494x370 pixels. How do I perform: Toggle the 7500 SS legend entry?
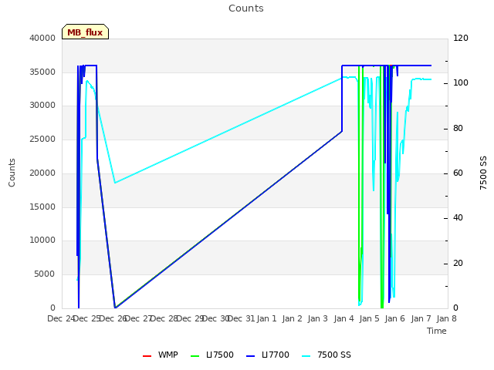pyautogui.click(x=326, y=355)
